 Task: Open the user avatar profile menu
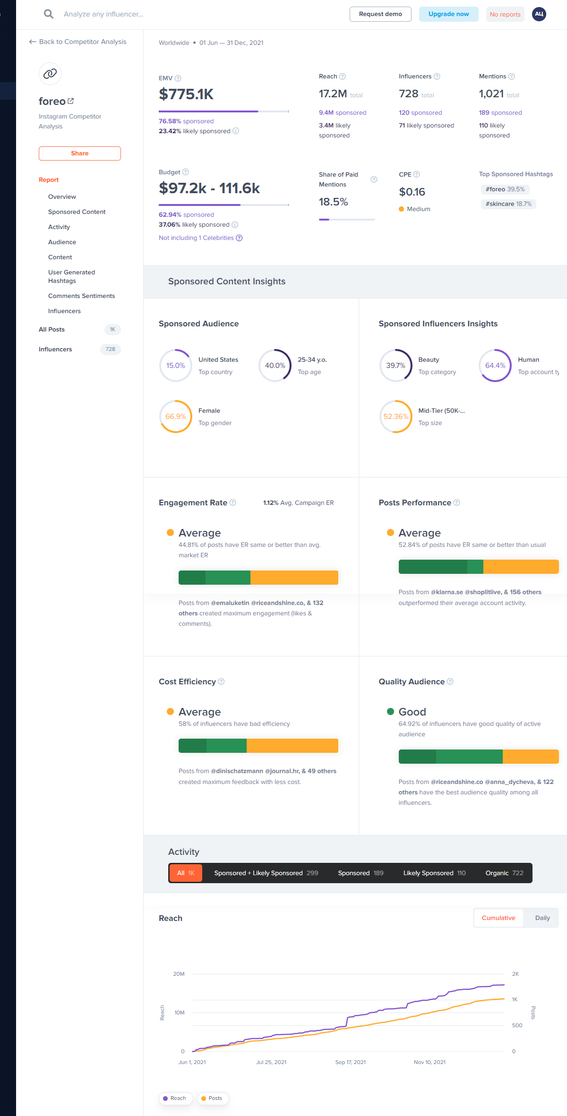tap(539, 14)
